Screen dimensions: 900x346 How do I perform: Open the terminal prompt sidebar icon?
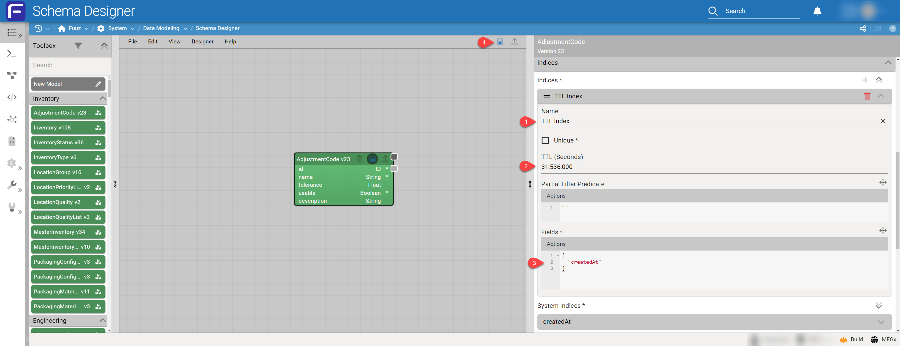[x=12, y=53]
